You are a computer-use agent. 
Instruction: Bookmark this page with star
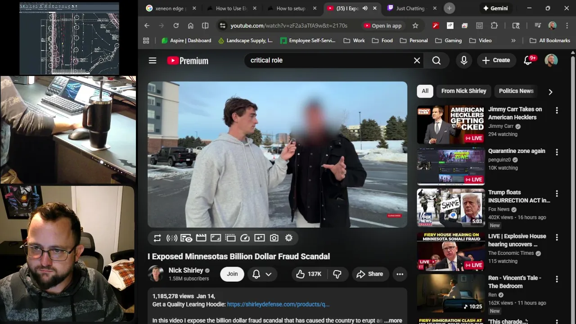[x=415, y=26]
